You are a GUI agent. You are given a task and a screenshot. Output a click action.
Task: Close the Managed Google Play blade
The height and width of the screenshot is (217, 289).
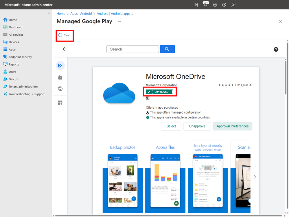pos(281,22)
